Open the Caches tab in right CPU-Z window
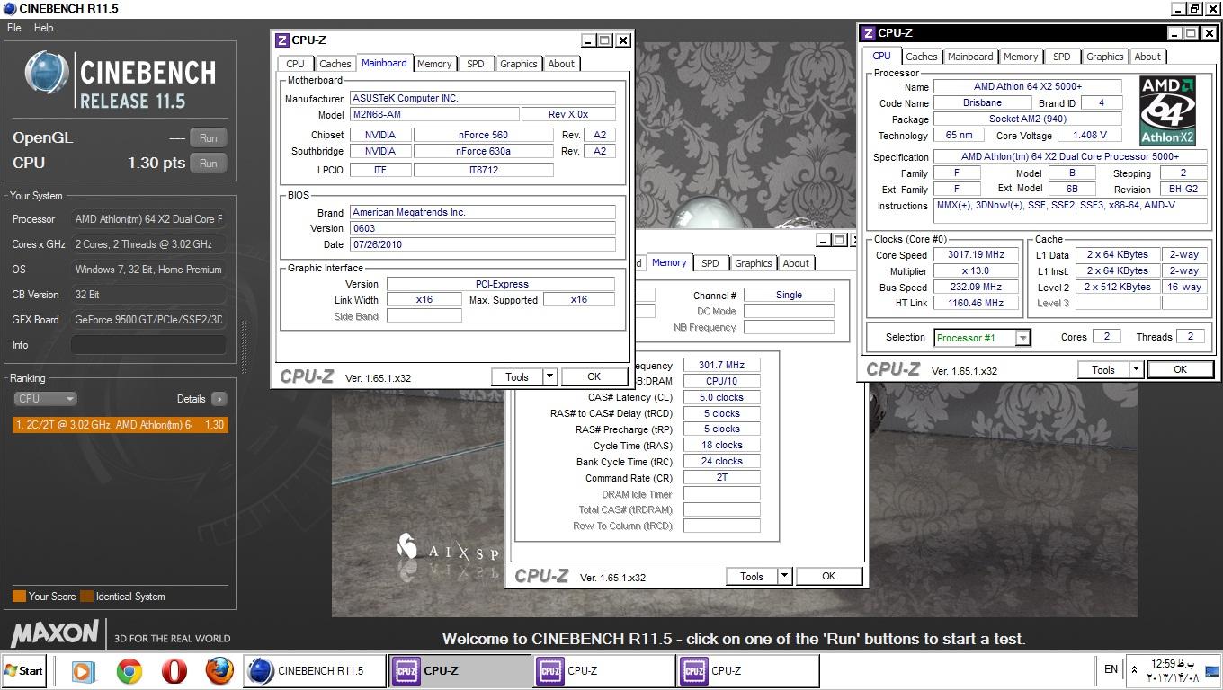This screenshot has width=1223, height=690. pos(921,57)
